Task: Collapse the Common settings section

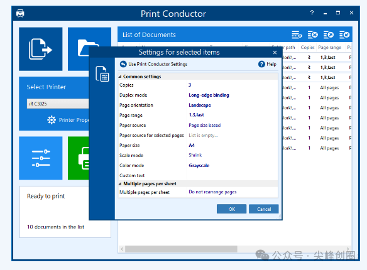Action: click(120, 77)
